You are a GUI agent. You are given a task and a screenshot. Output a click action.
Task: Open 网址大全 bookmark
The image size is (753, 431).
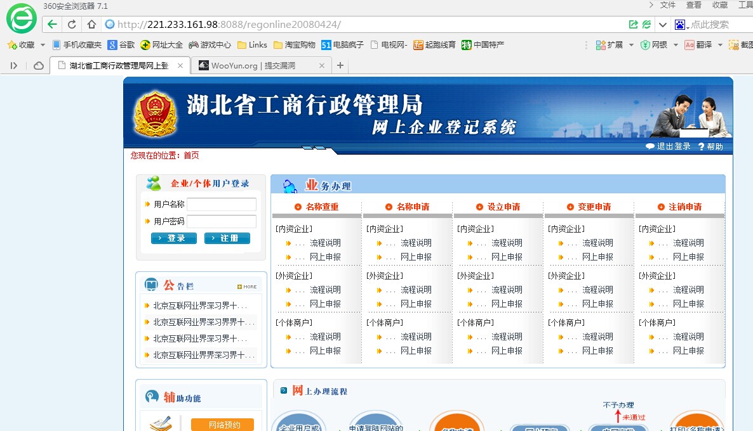[161, 45]
